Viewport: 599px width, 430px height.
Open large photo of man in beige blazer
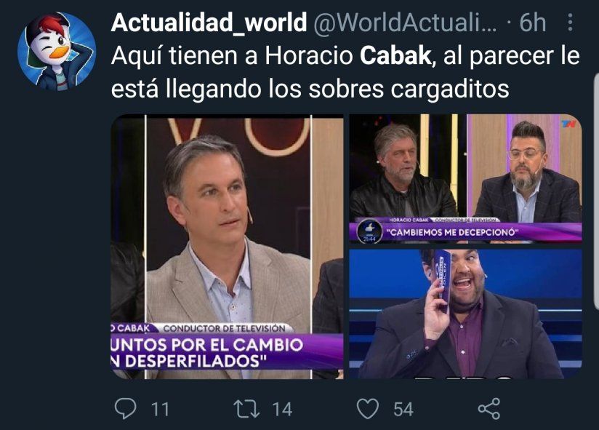pos(228,247)
